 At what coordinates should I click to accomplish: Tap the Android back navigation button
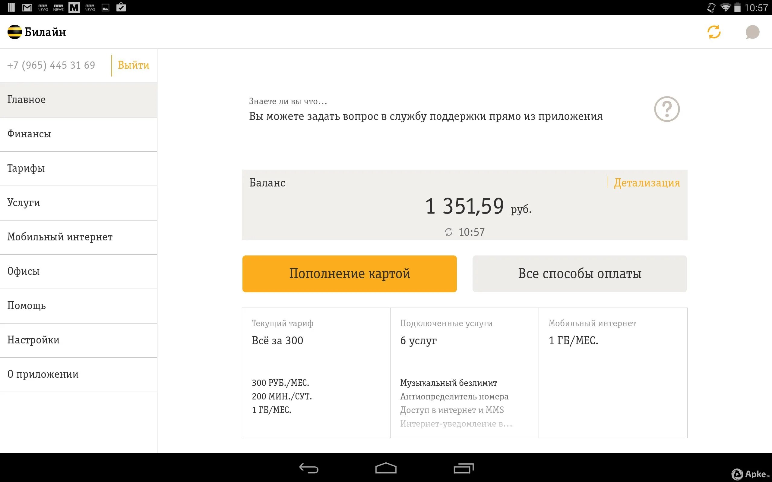(x=309, y=468)
